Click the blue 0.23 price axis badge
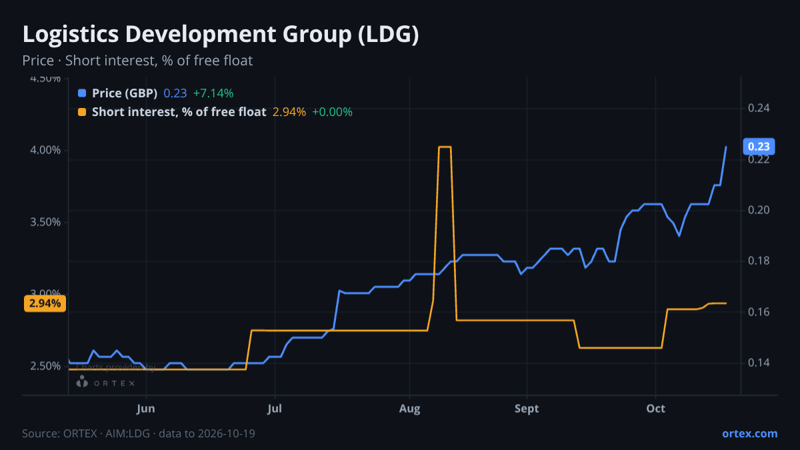 click(759, 147)
